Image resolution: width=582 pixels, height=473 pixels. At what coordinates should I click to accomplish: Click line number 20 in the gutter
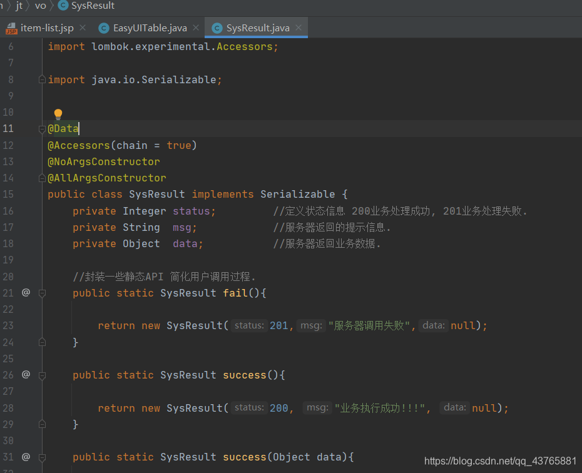coord(8,277)
